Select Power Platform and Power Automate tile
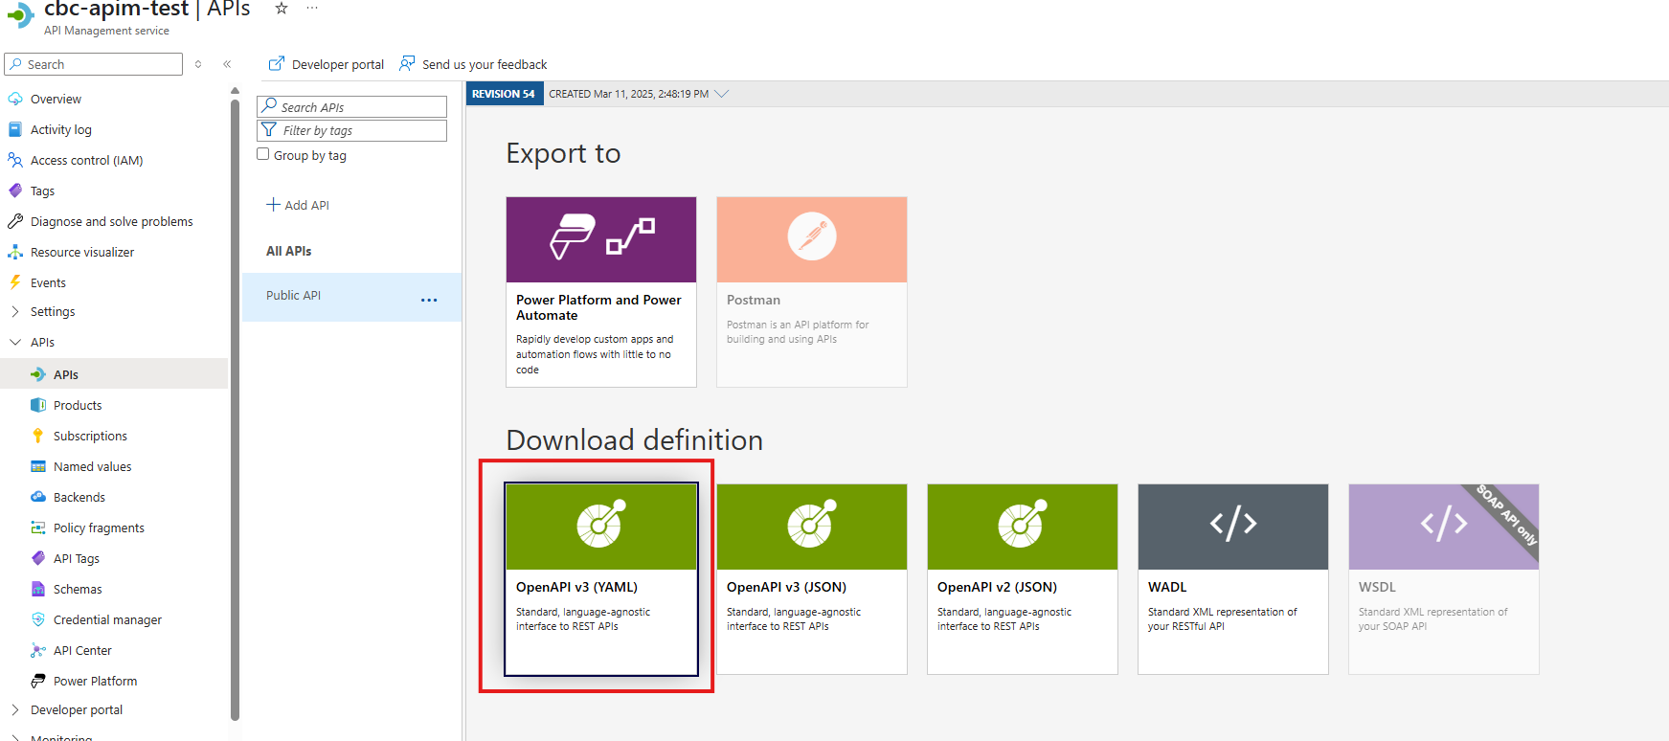Viewport: 1669px width, 741px height. pyautogui.click(x=600, y=291)
